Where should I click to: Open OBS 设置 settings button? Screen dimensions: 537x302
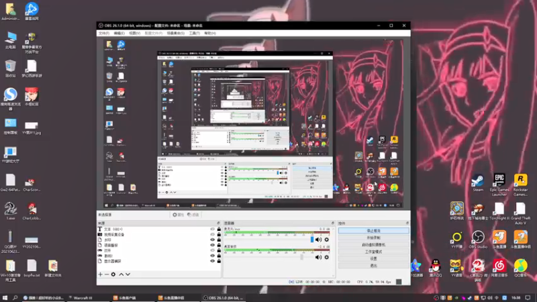[373, 258]
